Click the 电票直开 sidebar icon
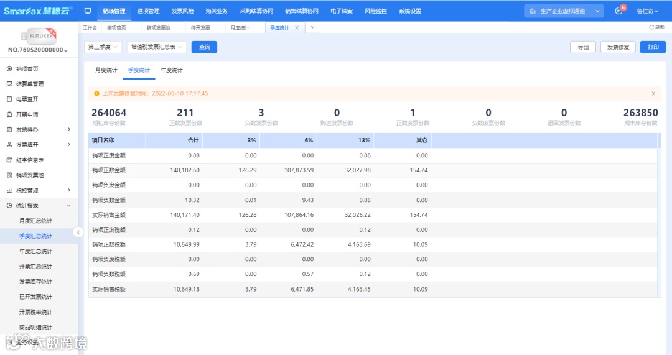 (9, 99)
